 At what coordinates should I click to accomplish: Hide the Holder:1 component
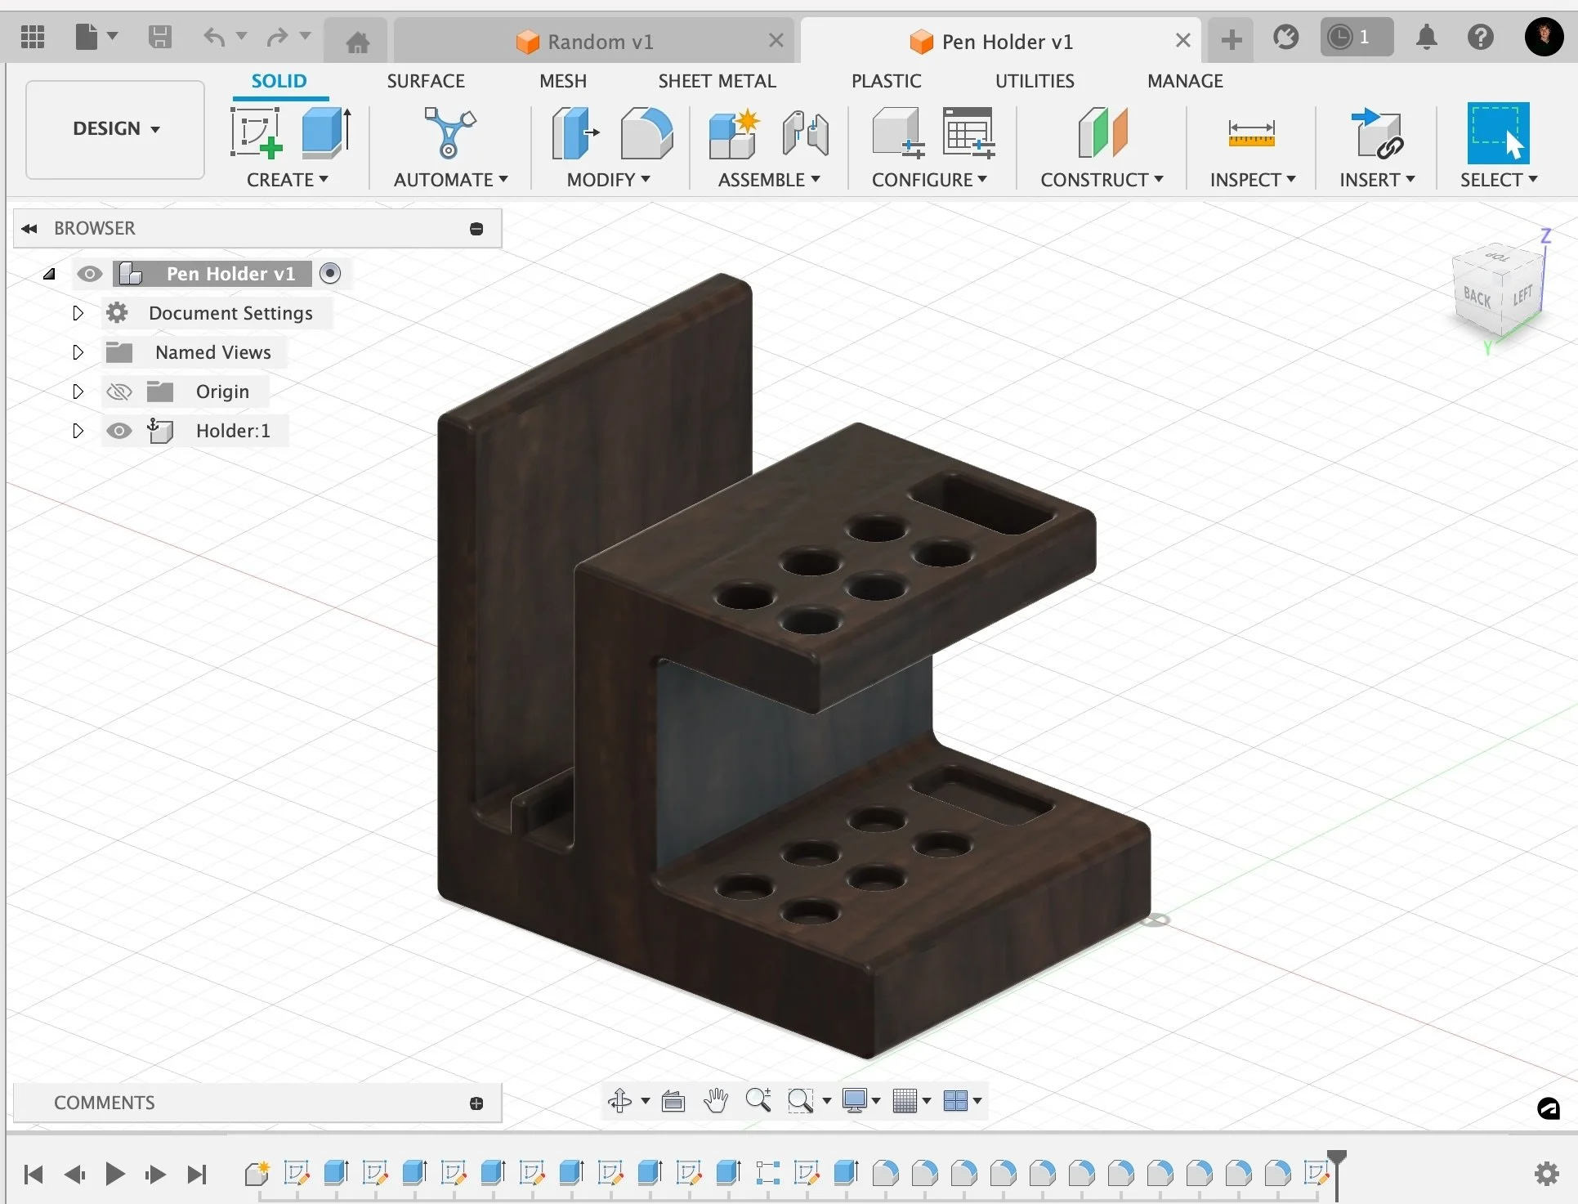(x=119, y=431)
